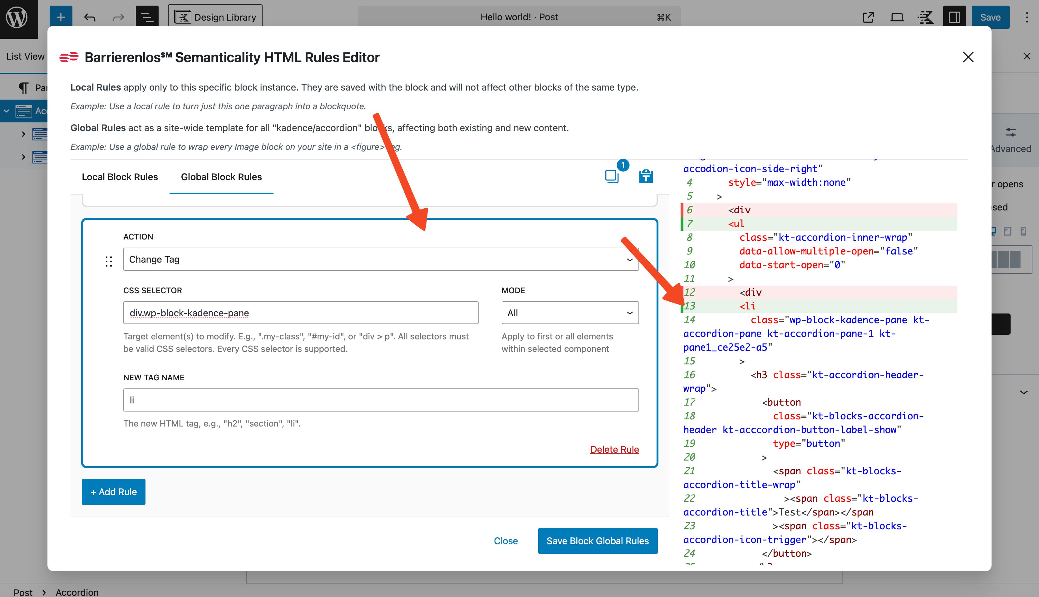Click the WordPress logo icon
Image resolution: width=1039 pixels, height=597 pixels.
[x=17, y=17]
